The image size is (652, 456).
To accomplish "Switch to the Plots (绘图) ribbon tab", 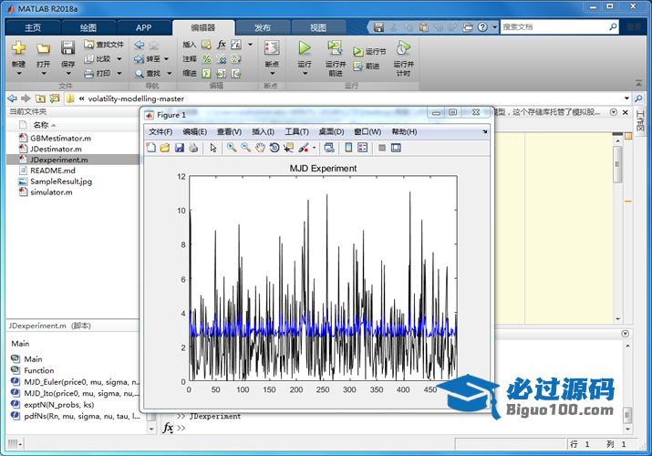I will 88,28.
